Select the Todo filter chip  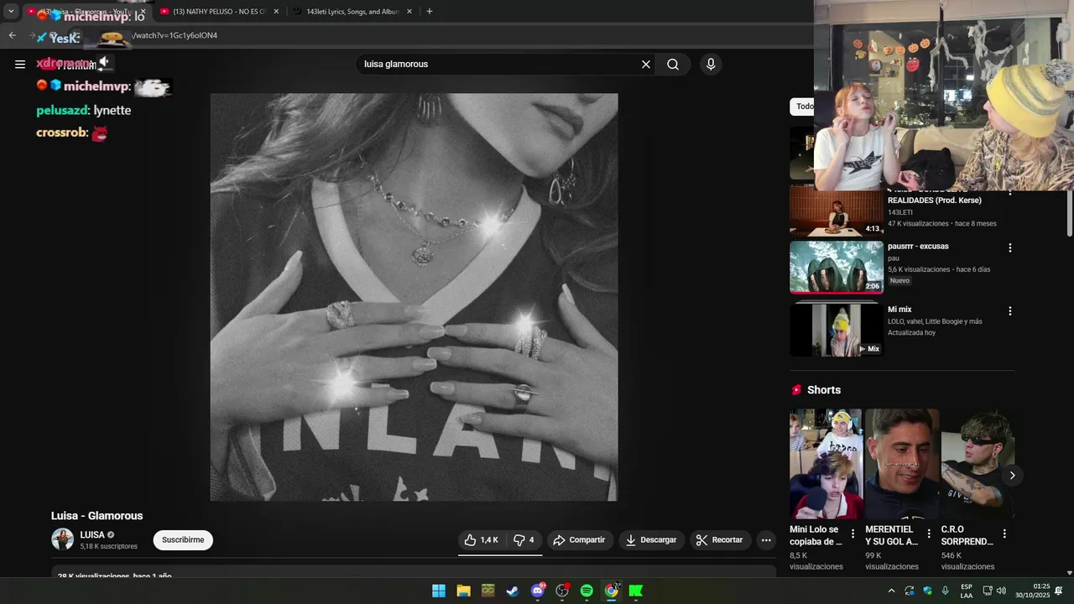click(x=804, y=107)
